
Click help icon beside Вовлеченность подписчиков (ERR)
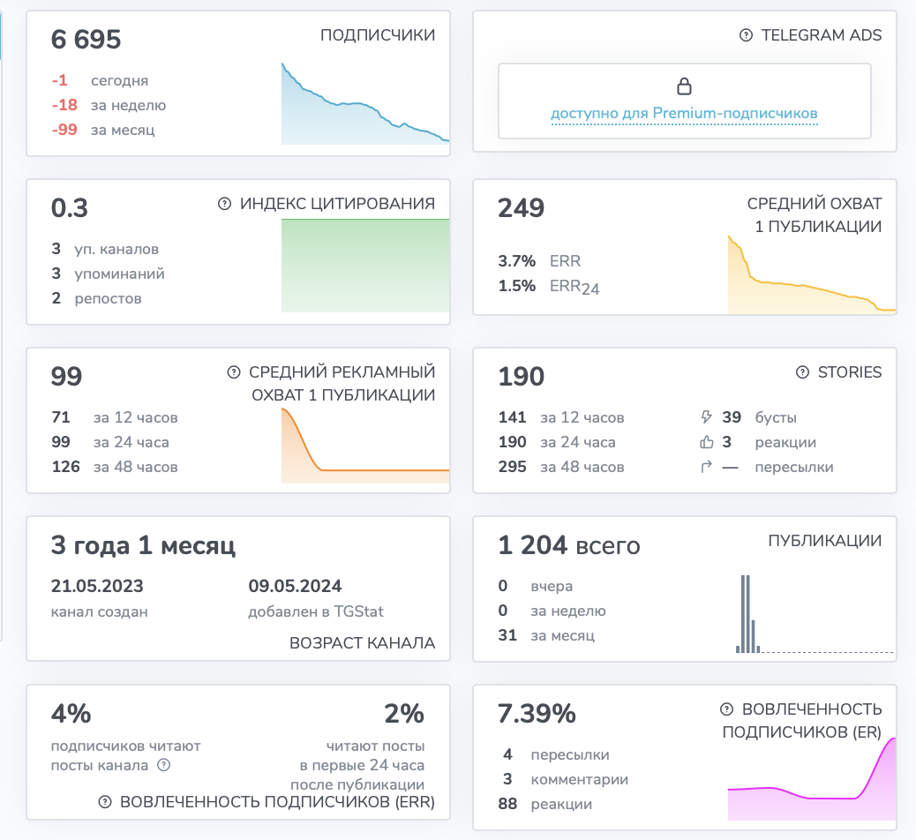coord(104,802)
